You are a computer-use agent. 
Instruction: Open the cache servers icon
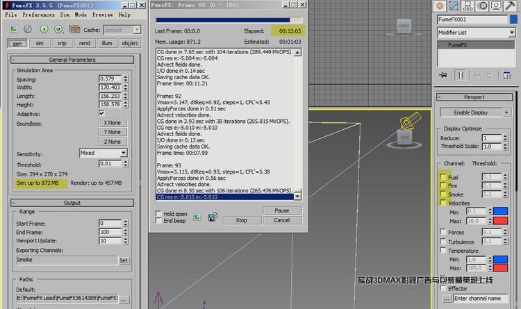[x=74, y=29]
